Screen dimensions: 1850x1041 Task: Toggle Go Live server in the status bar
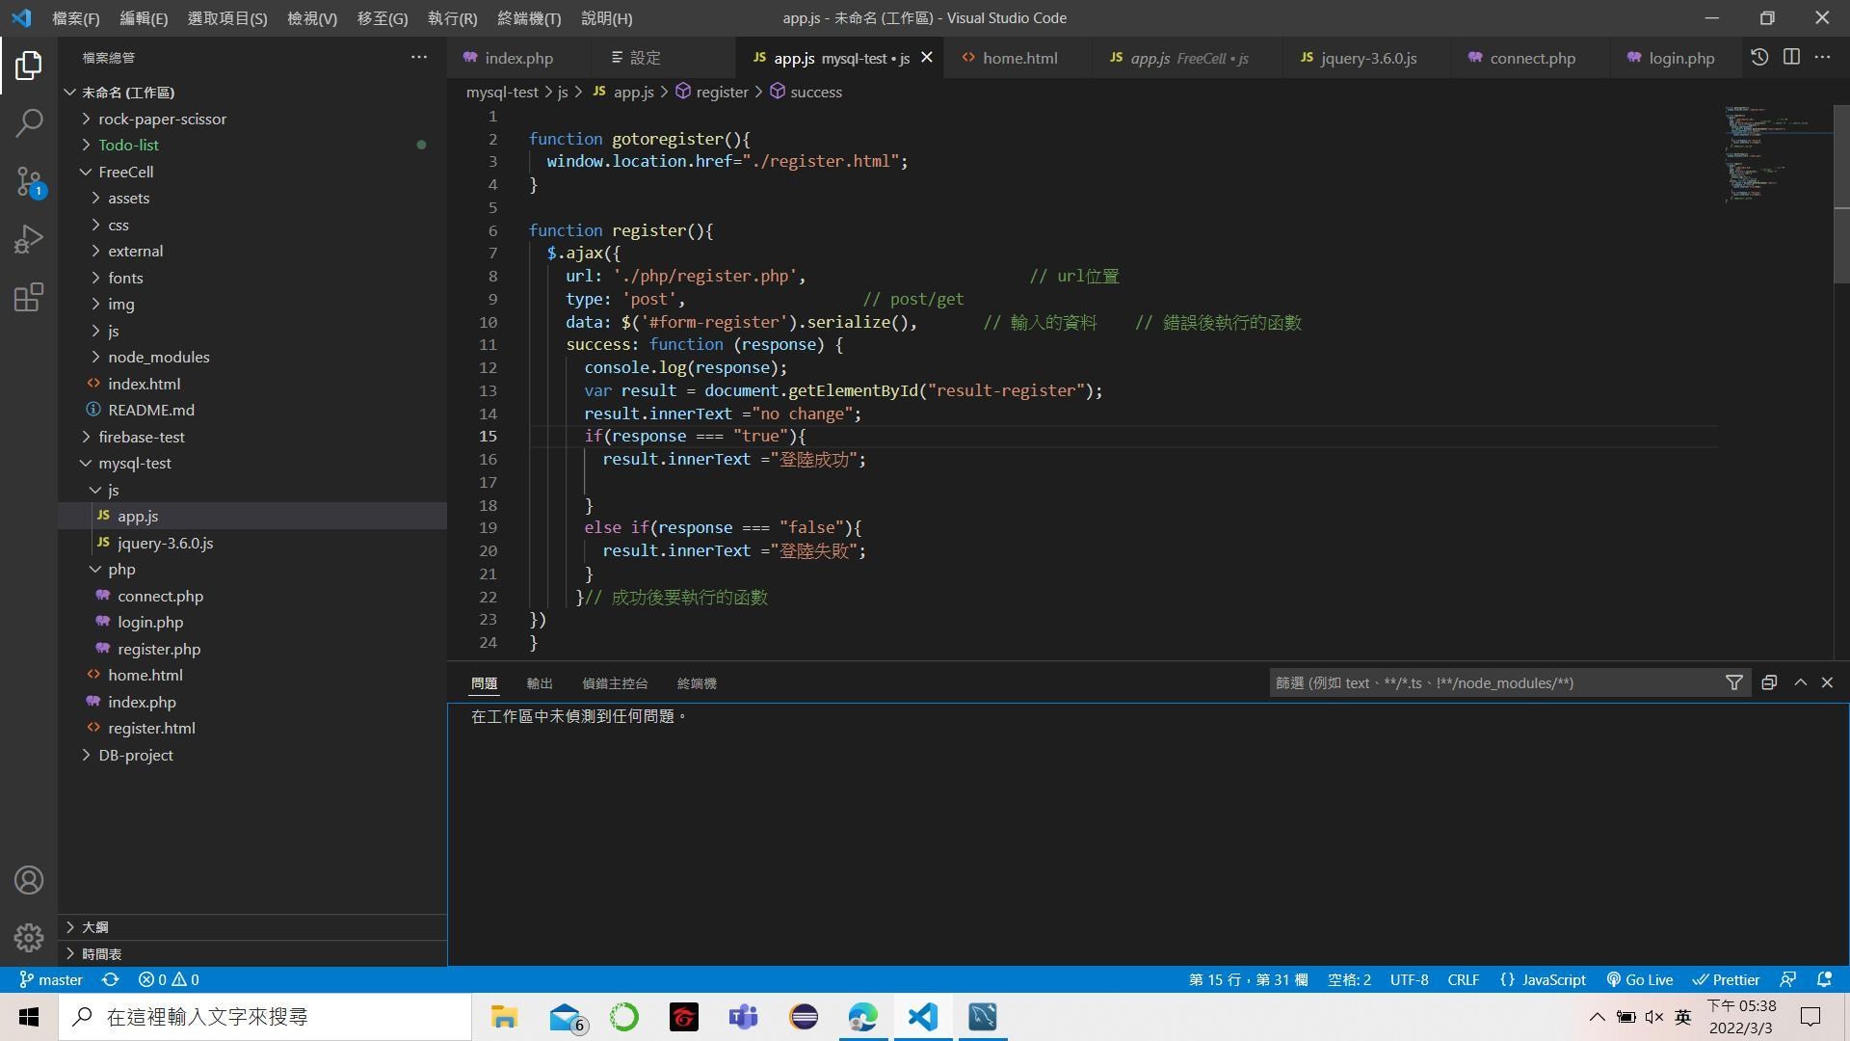pyautogui.click(x=1640, y=979)
